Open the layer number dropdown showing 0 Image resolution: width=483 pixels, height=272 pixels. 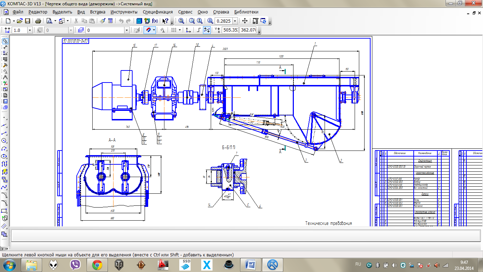[x=127, y=30]
